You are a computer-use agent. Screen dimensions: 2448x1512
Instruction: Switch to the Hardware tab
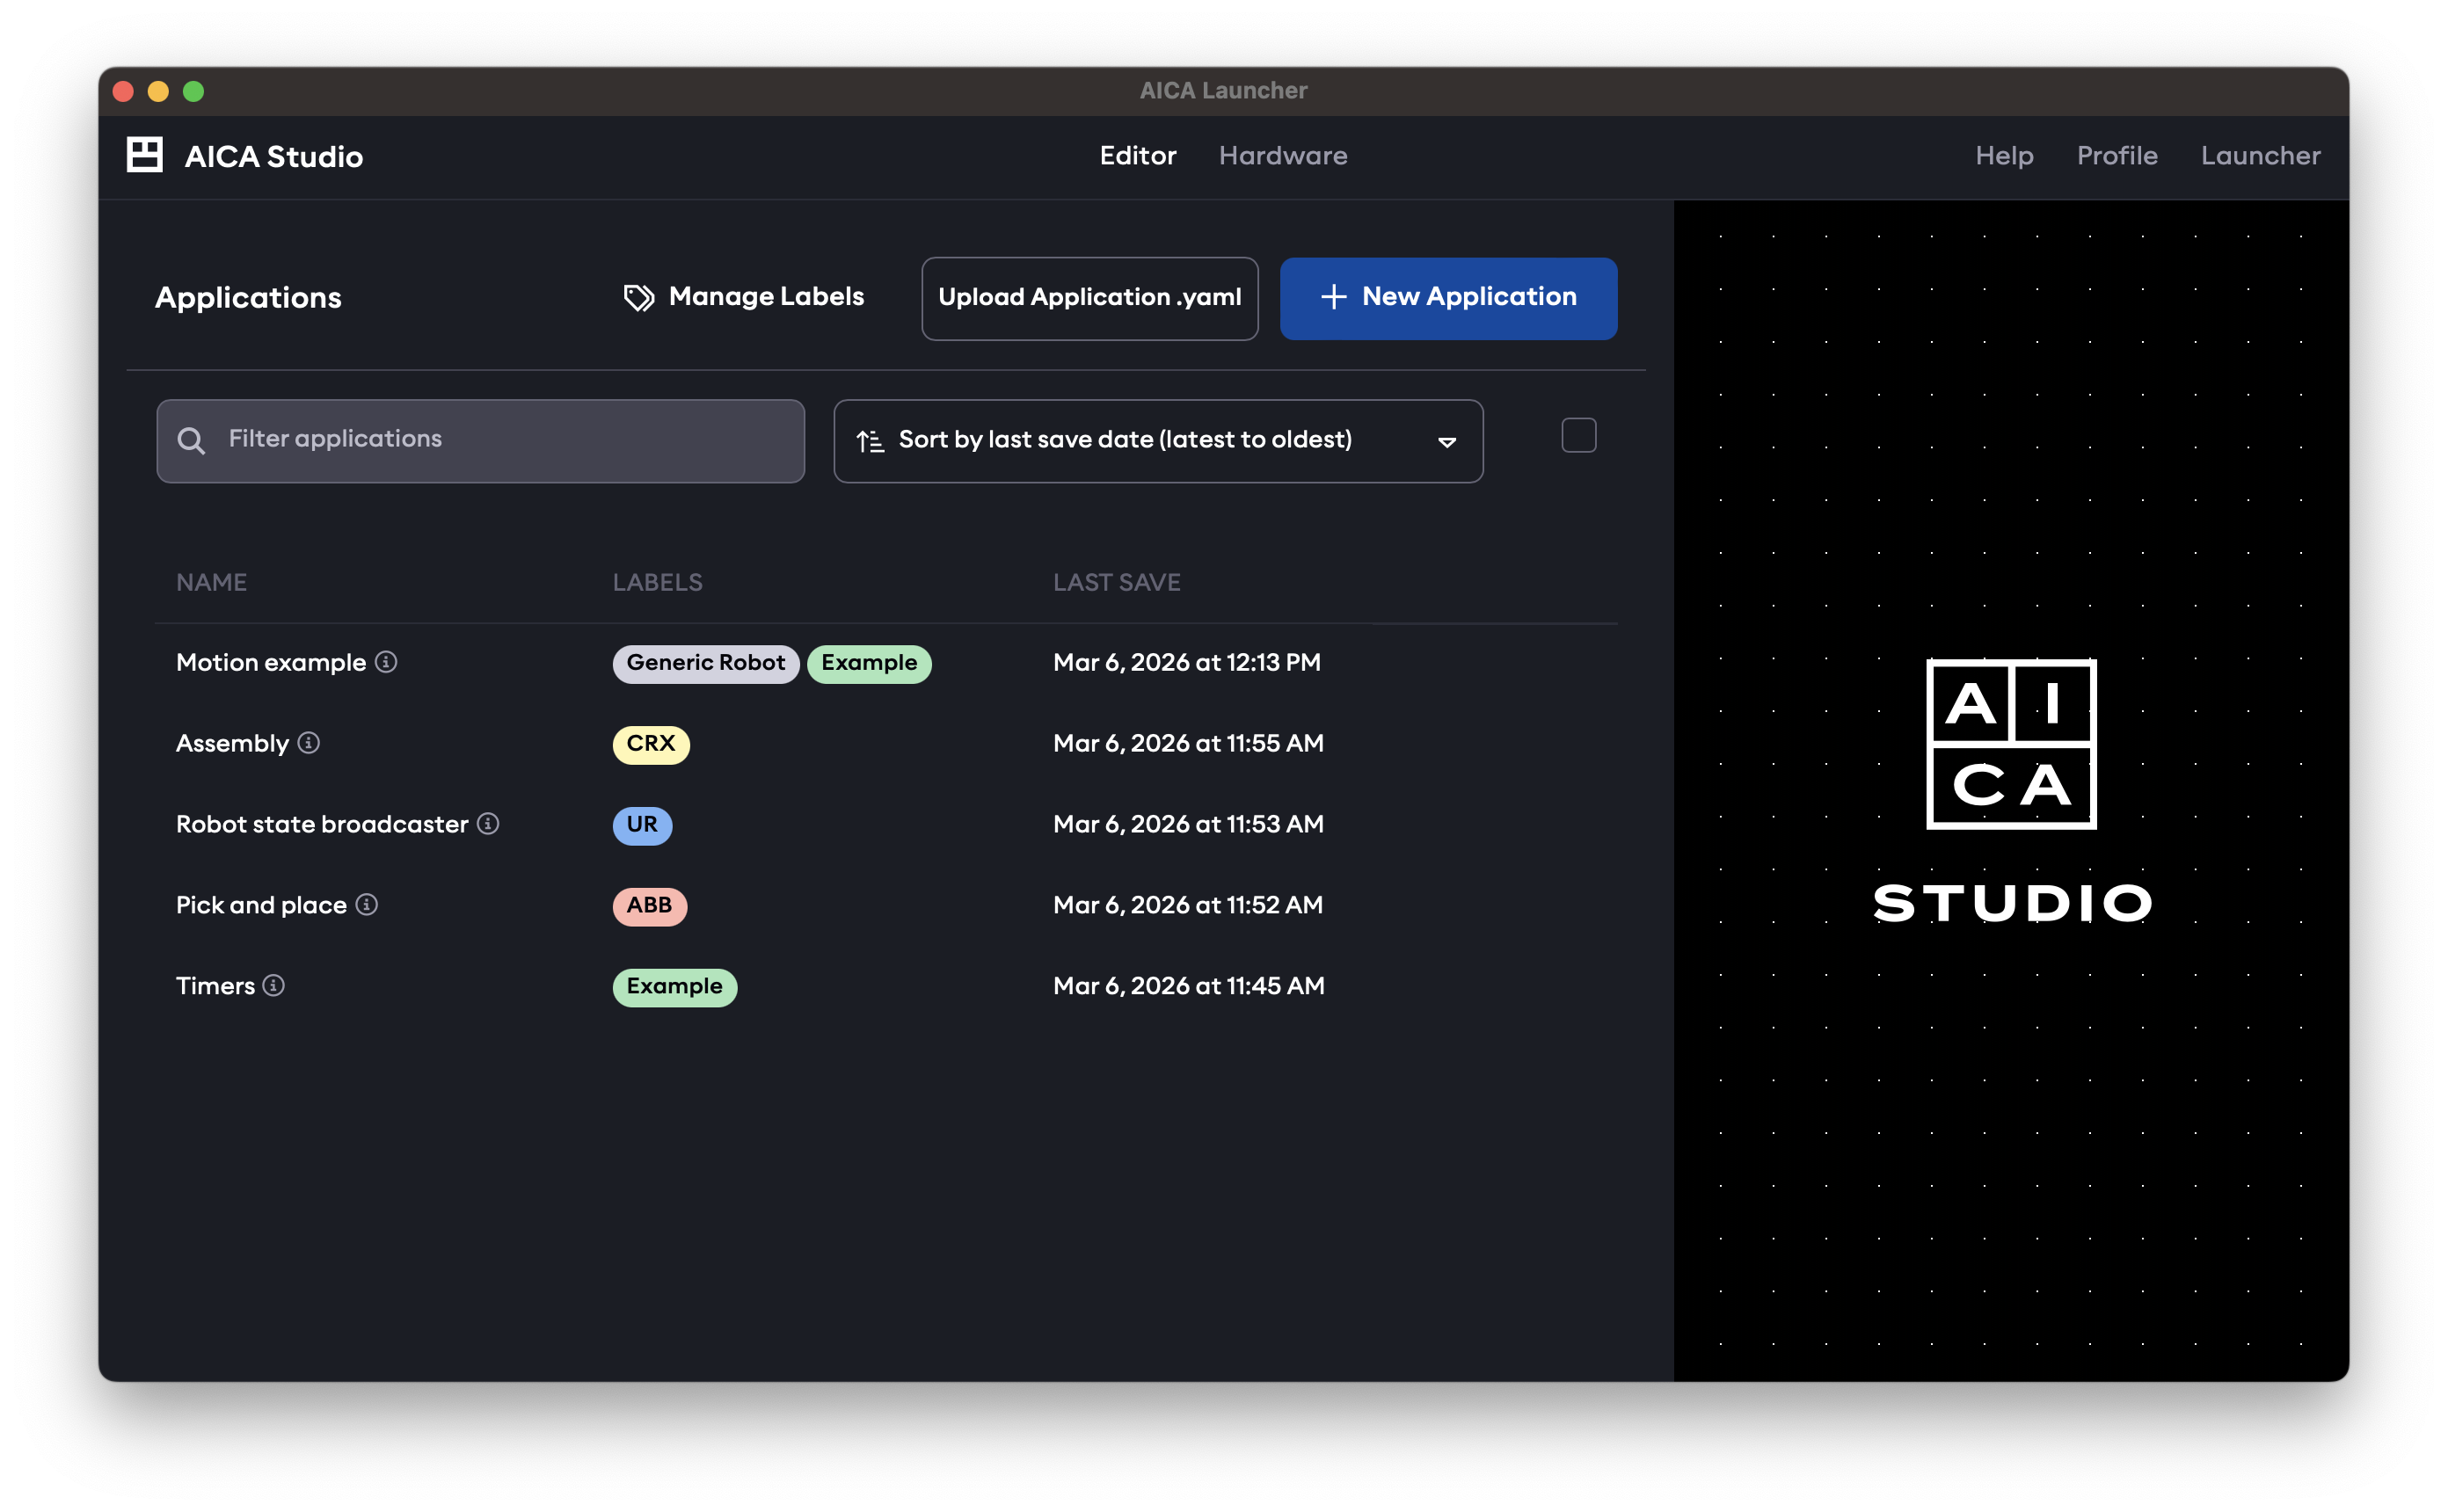[1283, 155]
